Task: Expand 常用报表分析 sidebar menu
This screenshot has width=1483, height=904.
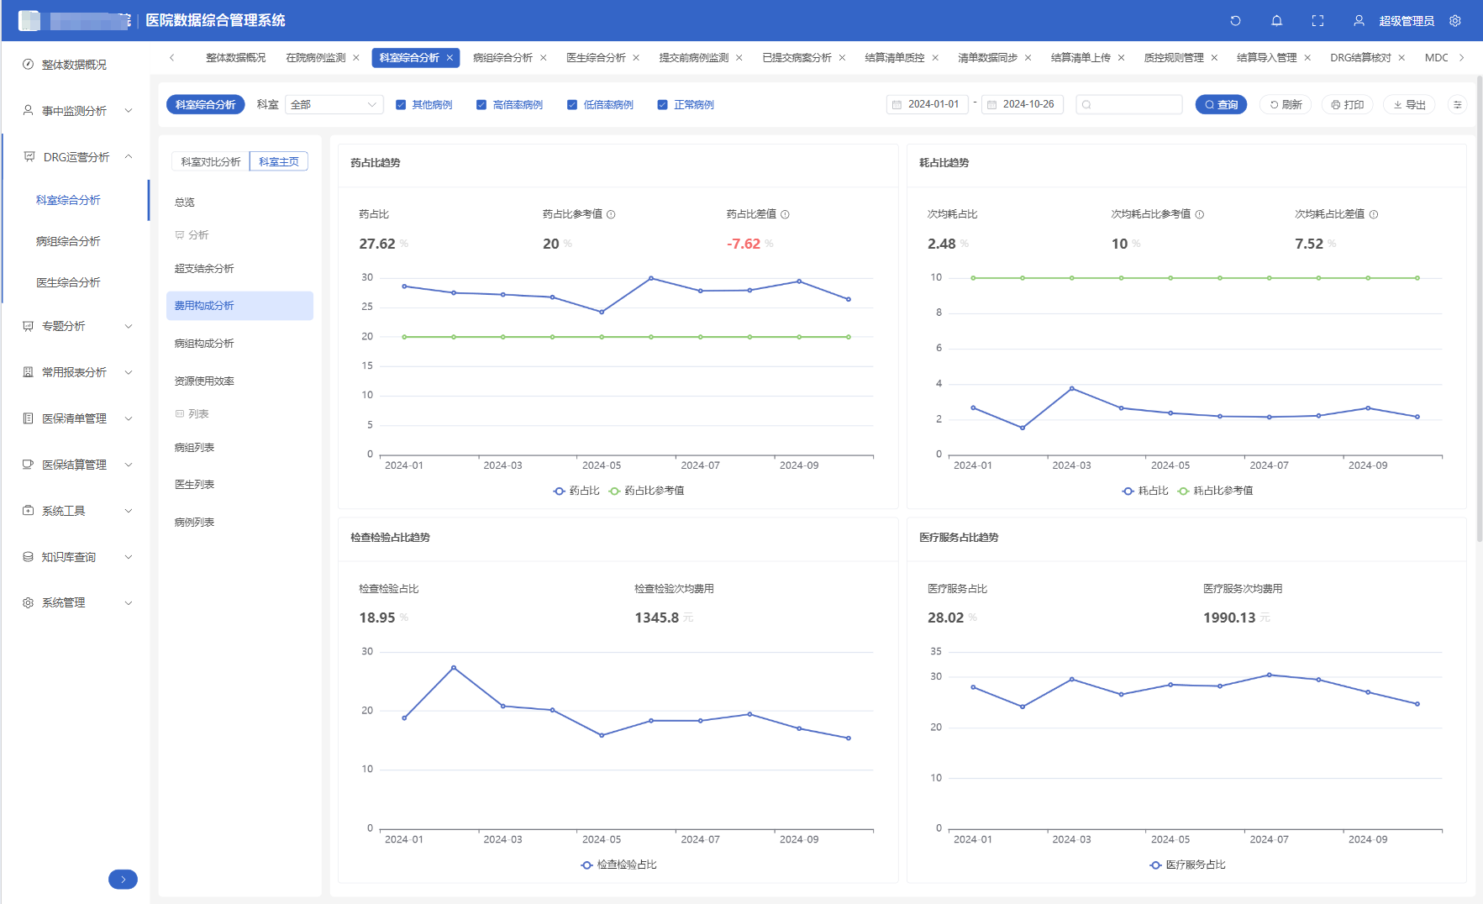Action: [77, 372]
